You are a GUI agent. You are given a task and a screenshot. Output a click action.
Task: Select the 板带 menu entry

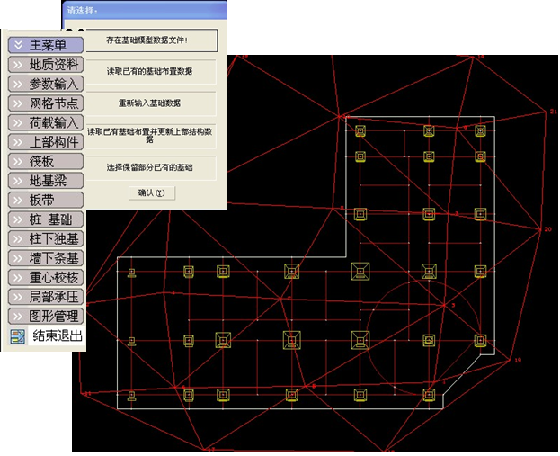coord(45,200)
